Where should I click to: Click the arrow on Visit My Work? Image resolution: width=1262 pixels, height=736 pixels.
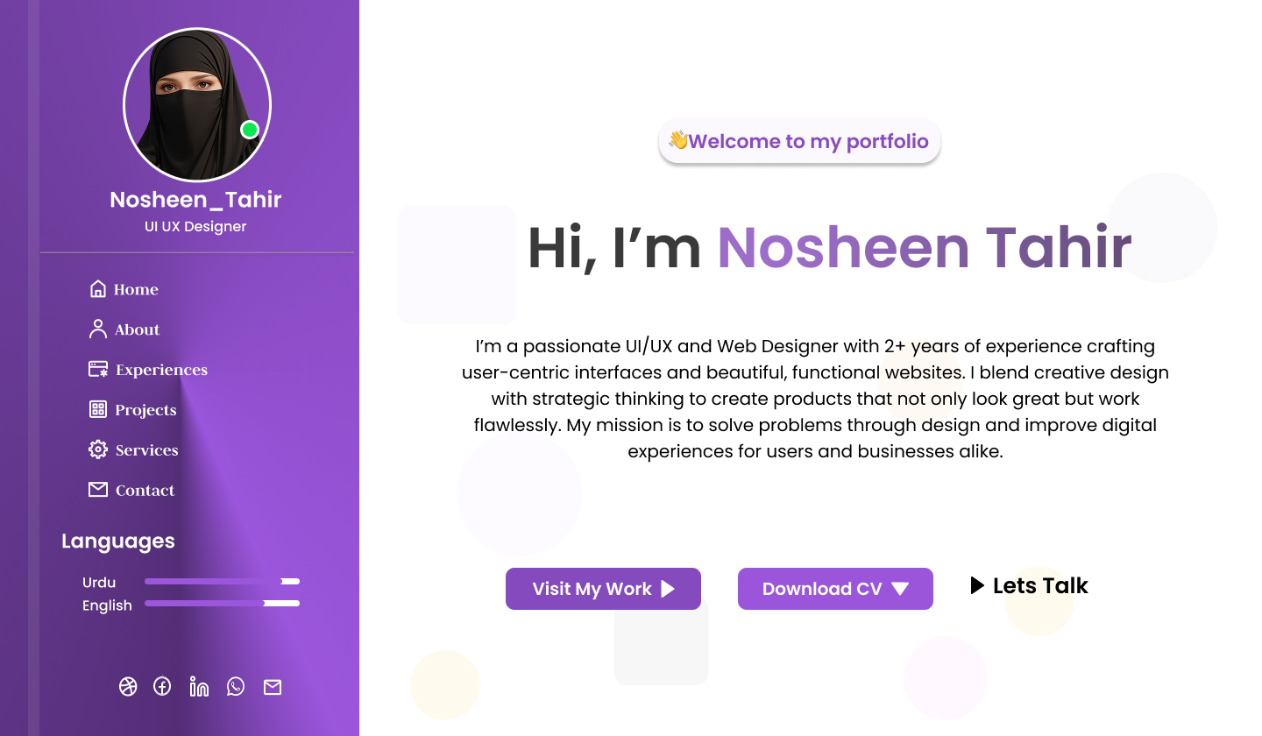pyautogui.click(x=668, y=589)
